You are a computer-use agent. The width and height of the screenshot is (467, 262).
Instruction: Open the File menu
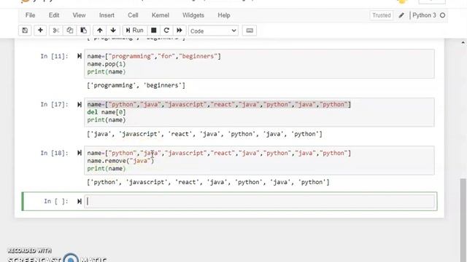pos(31,15)
